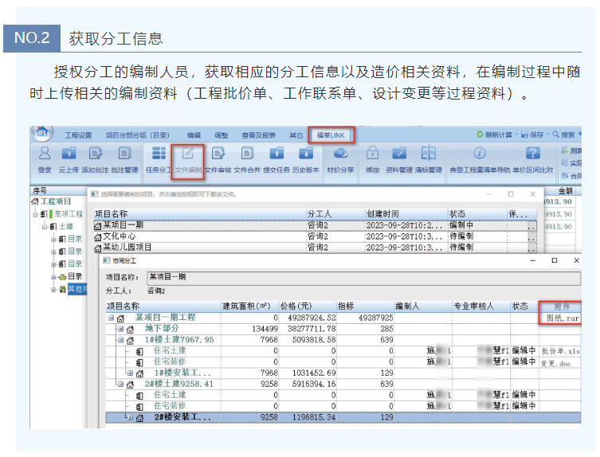Select the 某项目一期 project row
The height and width of the screenshot is (457, 600).
pos(315,225)
